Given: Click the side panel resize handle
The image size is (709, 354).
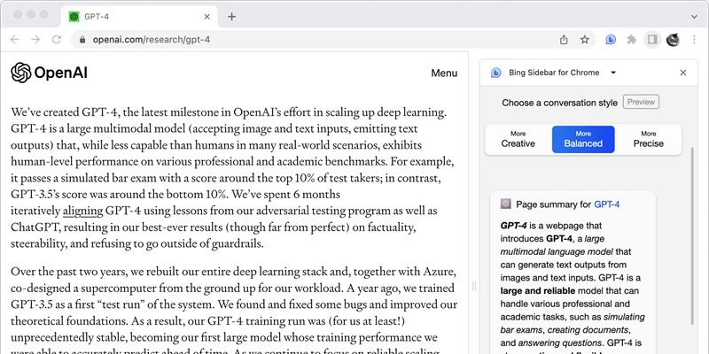Looking at the screenshot, I should click(474, 286).
